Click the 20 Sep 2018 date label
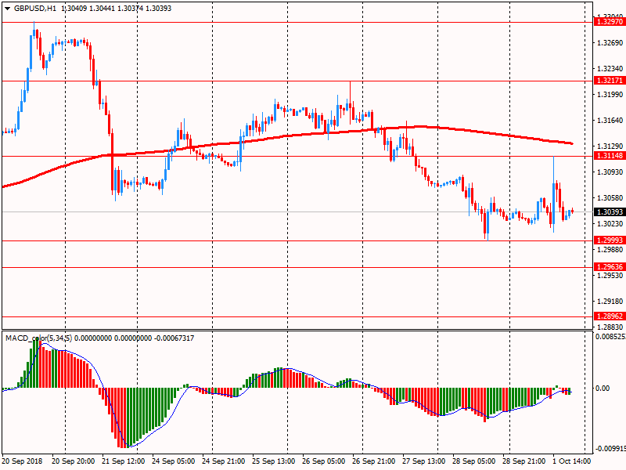626x470 pixels. tap(23, 462)
